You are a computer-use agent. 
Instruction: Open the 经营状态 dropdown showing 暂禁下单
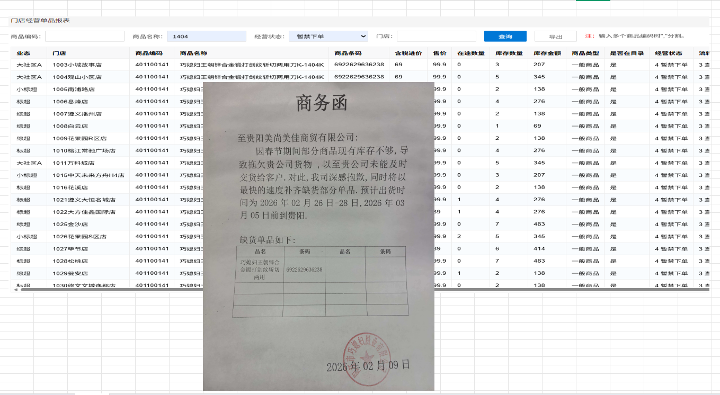tap(328, 37)
